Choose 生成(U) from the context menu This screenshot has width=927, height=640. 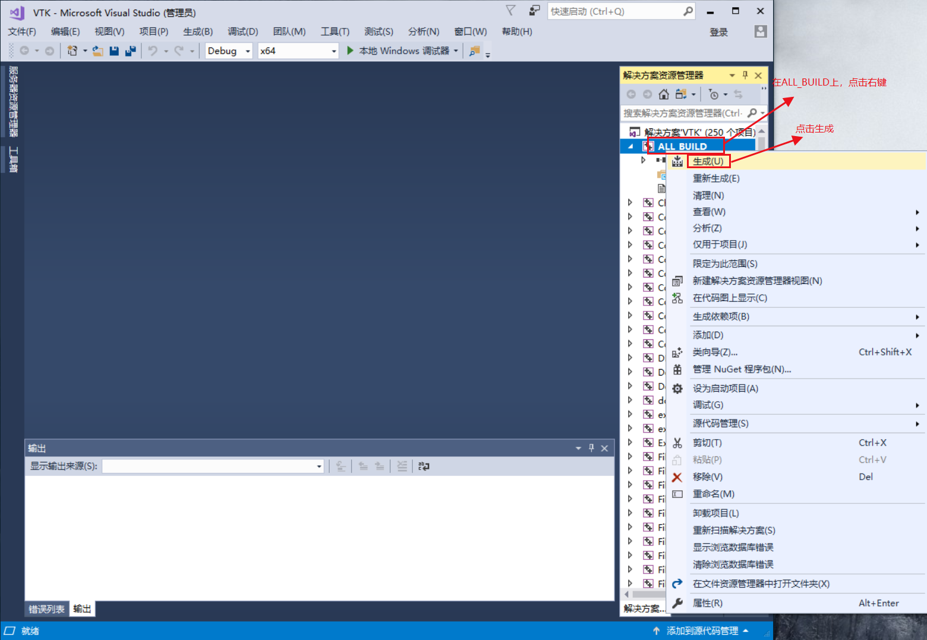point(708,160)
